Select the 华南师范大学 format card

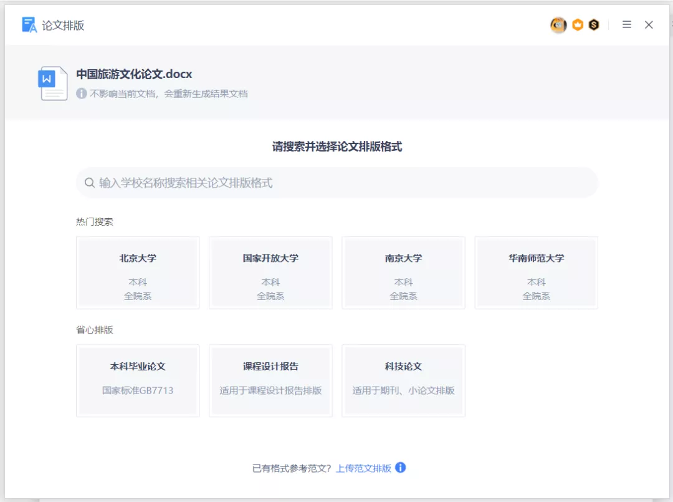coord(536,272)
